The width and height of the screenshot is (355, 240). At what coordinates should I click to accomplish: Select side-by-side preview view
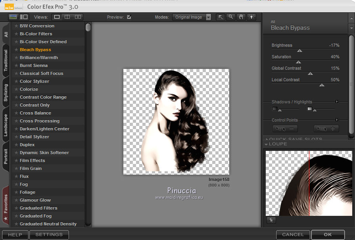click(78, 17)
